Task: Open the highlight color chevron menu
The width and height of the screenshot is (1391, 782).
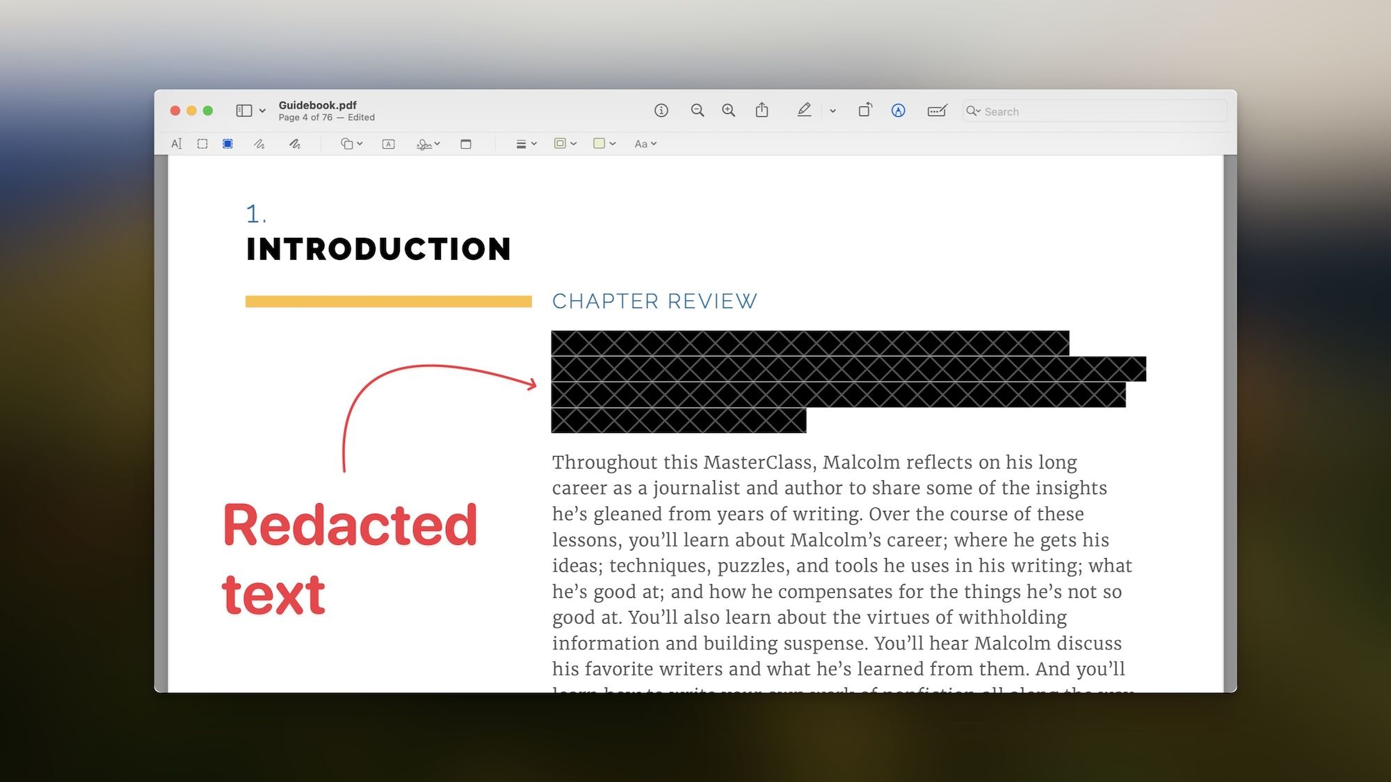Action: pos(833,111)
